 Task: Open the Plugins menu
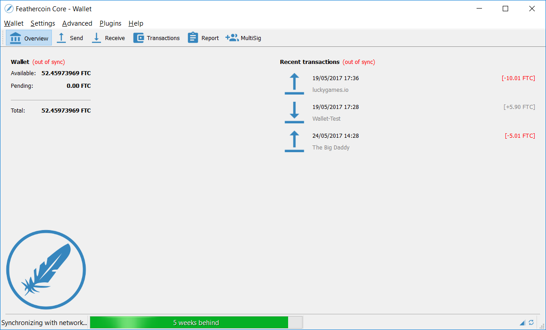point(110,23)
